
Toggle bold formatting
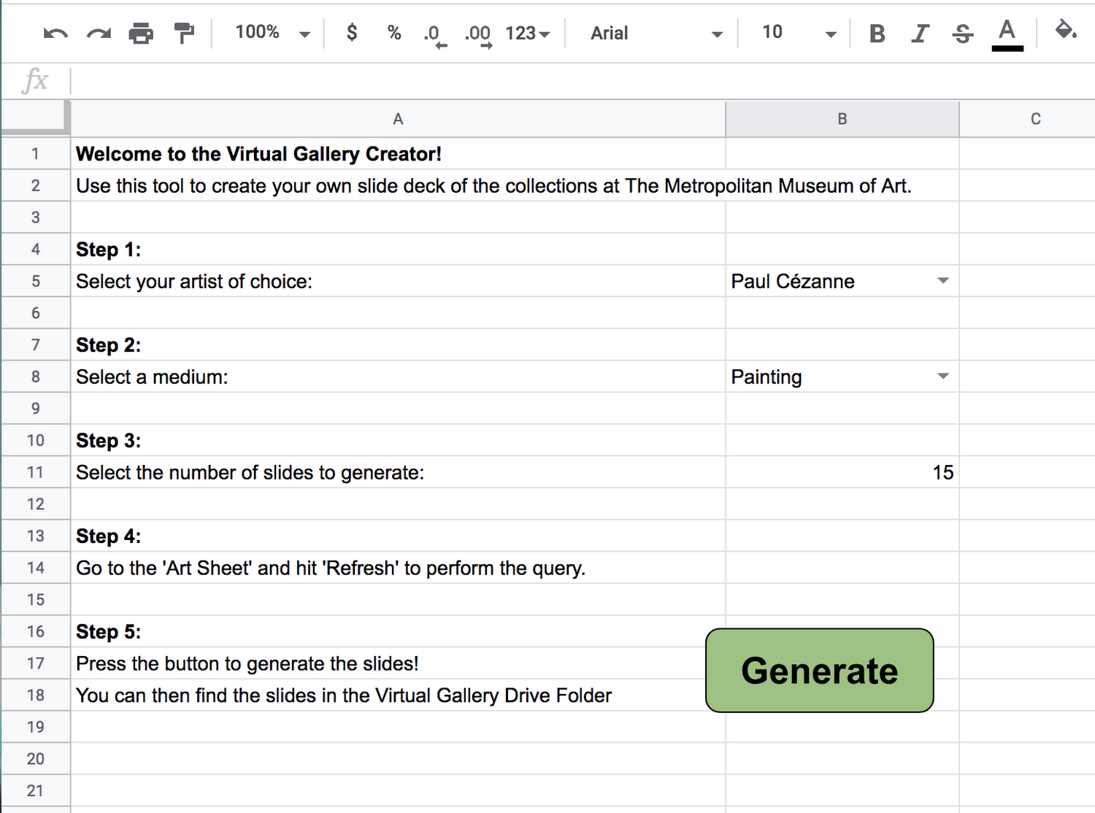pos(877,33)
